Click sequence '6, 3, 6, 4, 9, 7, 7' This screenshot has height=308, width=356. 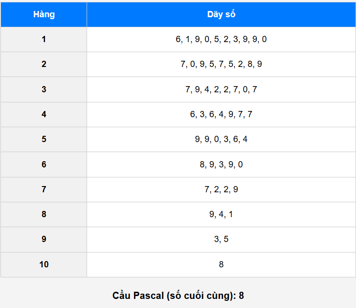point(221,114)
